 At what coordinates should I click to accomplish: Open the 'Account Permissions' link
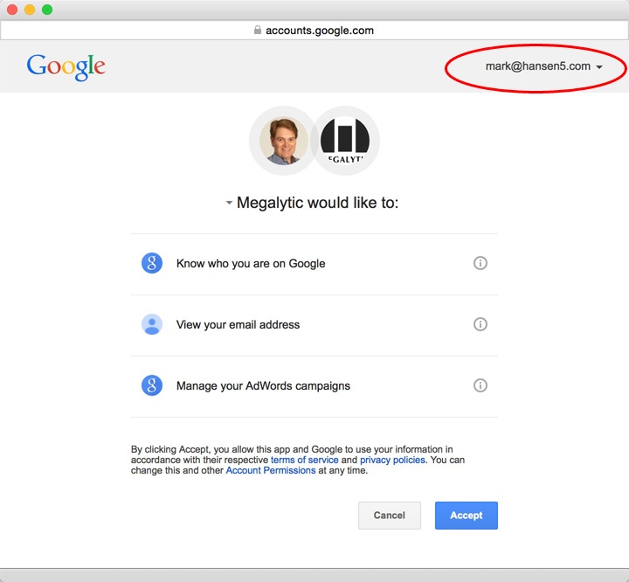pos(271,470)
